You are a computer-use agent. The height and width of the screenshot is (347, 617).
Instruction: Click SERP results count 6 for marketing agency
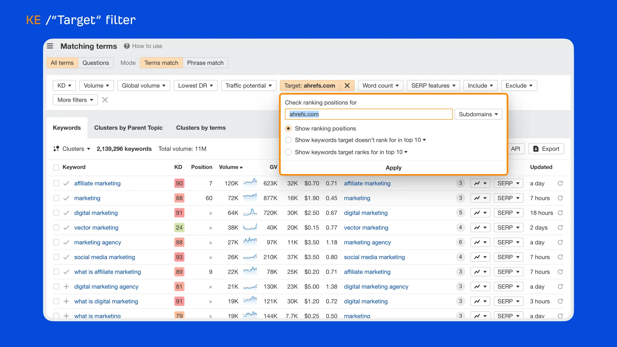click(460, 242)
